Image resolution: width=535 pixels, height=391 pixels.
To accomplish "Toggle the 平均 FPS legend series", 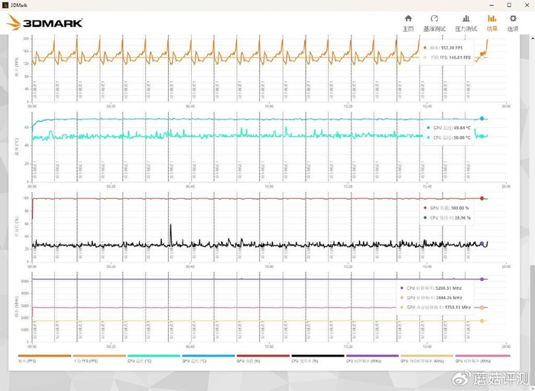I will click(x=99, y=359).
